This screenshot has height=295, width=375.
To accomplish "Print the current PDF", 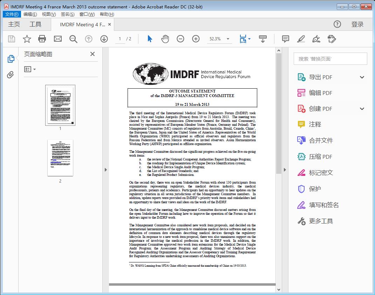I will tap(42, 39).
